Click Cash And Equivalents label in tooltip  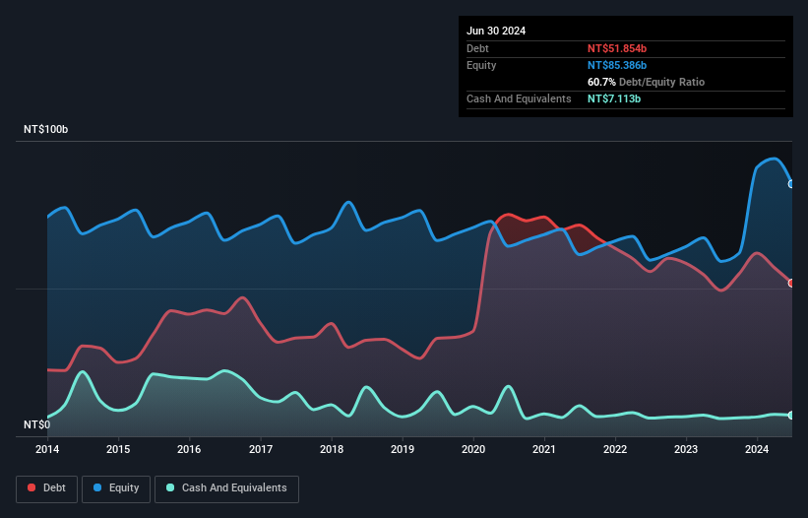point(519,98)
